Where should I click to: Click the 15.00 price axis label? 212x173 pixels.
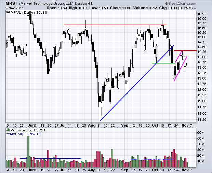[202, 37]
